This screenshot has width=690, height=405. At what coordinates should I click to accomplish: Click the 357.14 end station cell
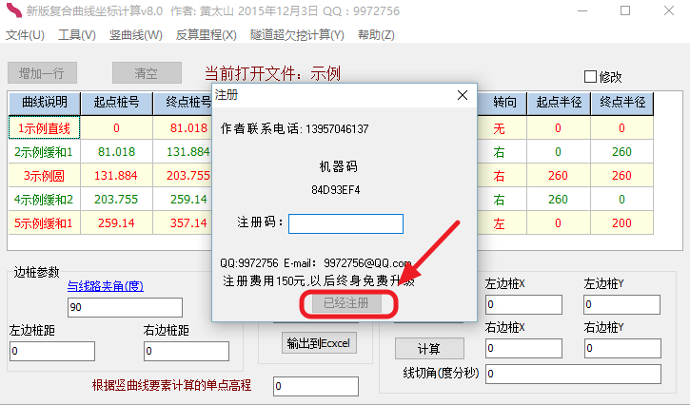pyautogui.click(x=183, y=223)
